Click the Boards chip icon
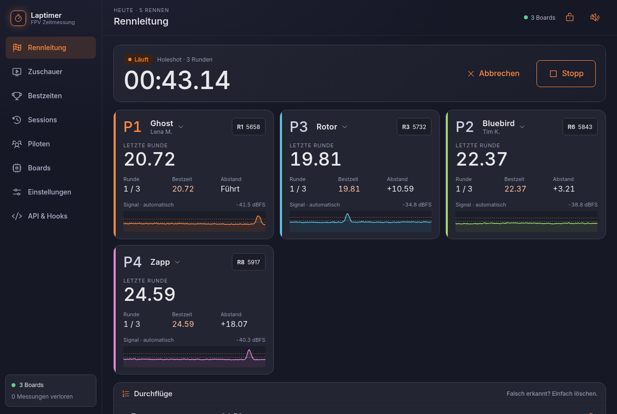This screenshot has width=617, height=414. click(17, 168)
